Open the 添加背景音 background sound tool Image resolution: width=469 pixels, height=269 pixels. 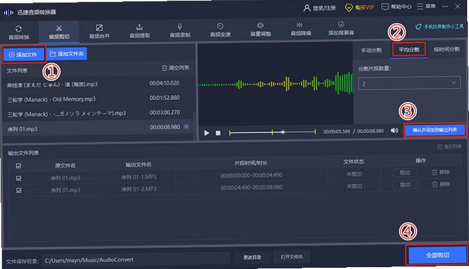point(341,29)
